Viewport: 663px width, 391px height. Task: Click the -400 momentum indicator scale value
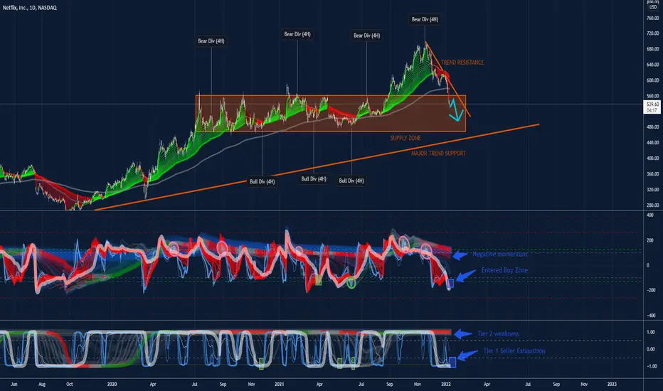point(650,316)
